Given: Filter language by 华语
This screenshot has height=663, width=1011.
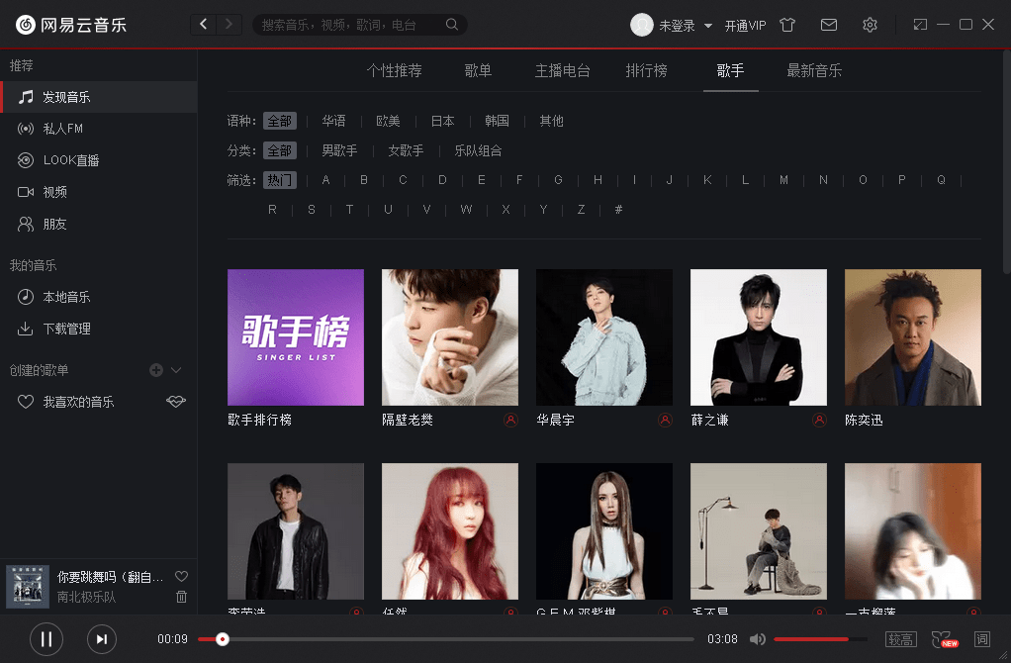Looking at the screenshot, I should coord(334,121).
